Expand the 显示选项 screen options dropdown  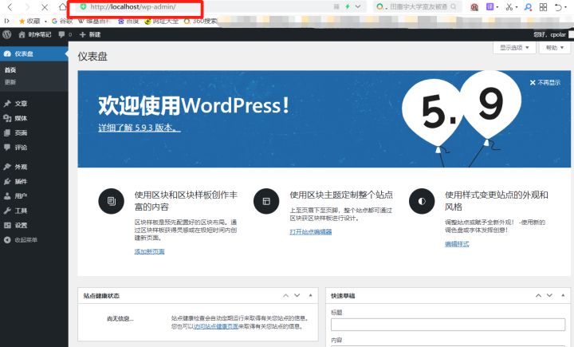514,48
